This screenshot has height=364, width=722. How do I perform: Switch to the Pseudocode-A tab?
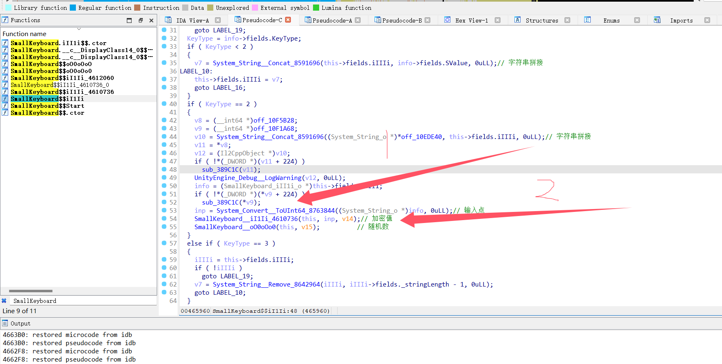click(332, 20)
